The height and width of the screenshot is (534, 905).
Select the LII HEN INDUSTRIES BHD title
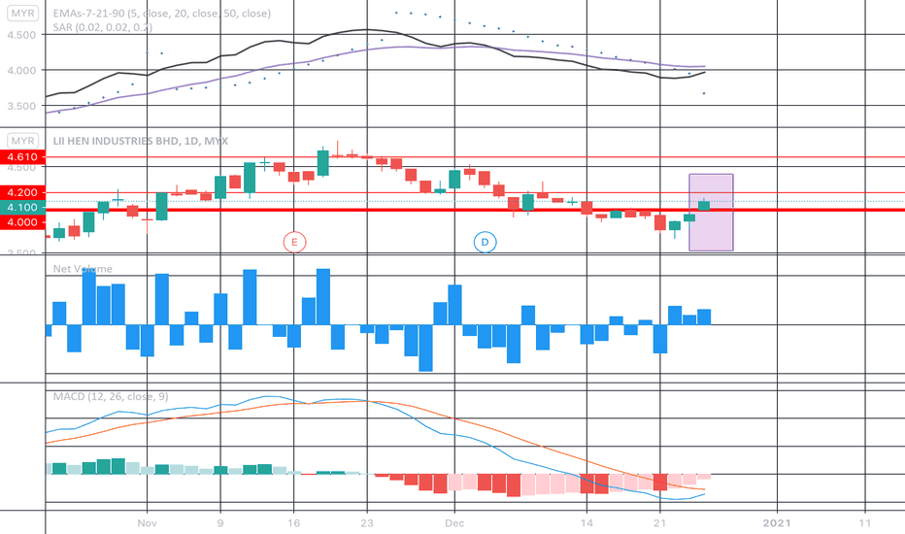pyautogui.click(x=140, y=141)
